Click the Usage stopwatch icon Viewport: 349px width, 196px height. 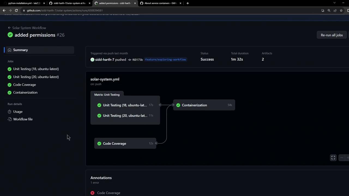10,112
